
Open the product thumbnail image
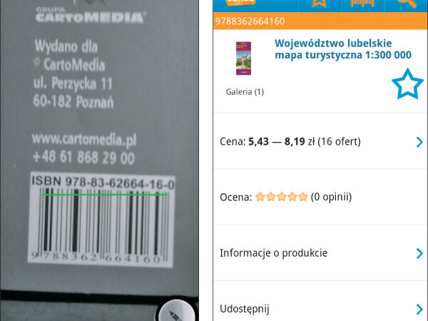tap(243, 58)
